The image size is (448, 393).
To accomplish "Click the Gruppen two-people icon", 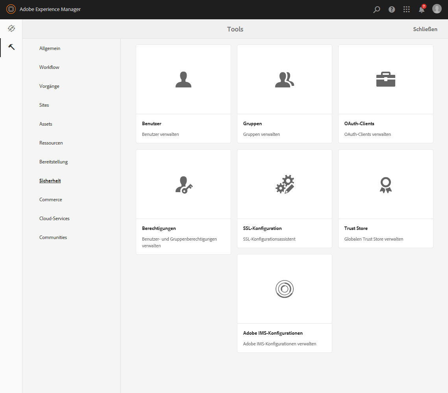I will (x=285, y=80).
